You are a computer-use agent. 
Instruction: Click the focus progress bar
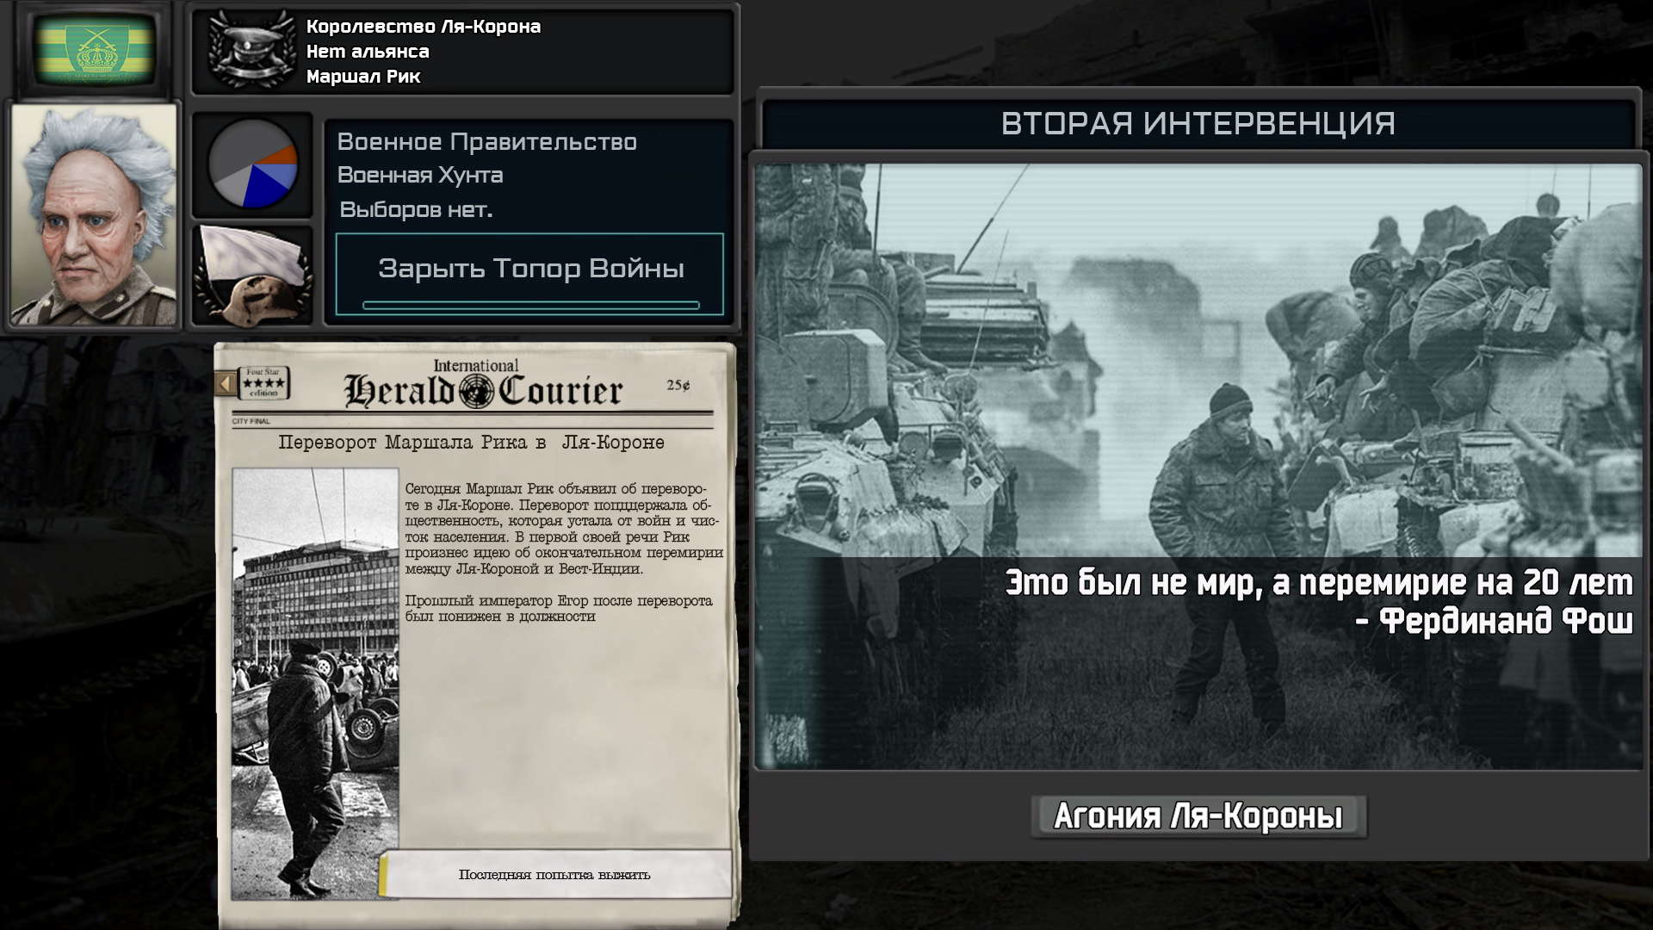pyautogui.click(x=530, y=305)
